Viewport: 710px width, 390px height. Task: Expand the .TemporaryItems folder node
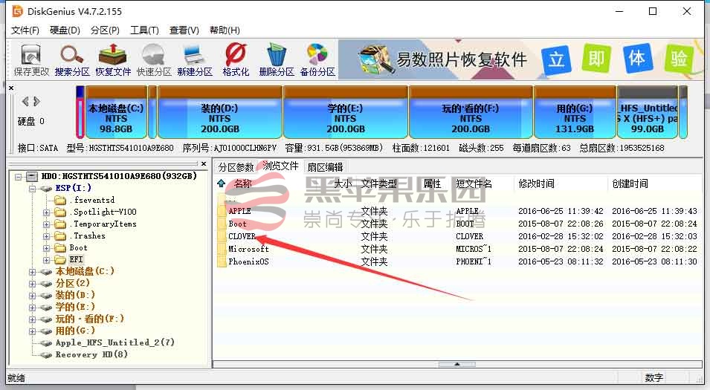point(46,224)
